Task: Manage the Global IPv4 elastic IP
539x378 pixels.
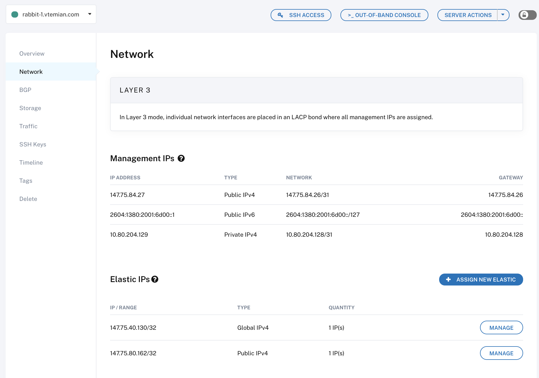Action: point(501,327)
